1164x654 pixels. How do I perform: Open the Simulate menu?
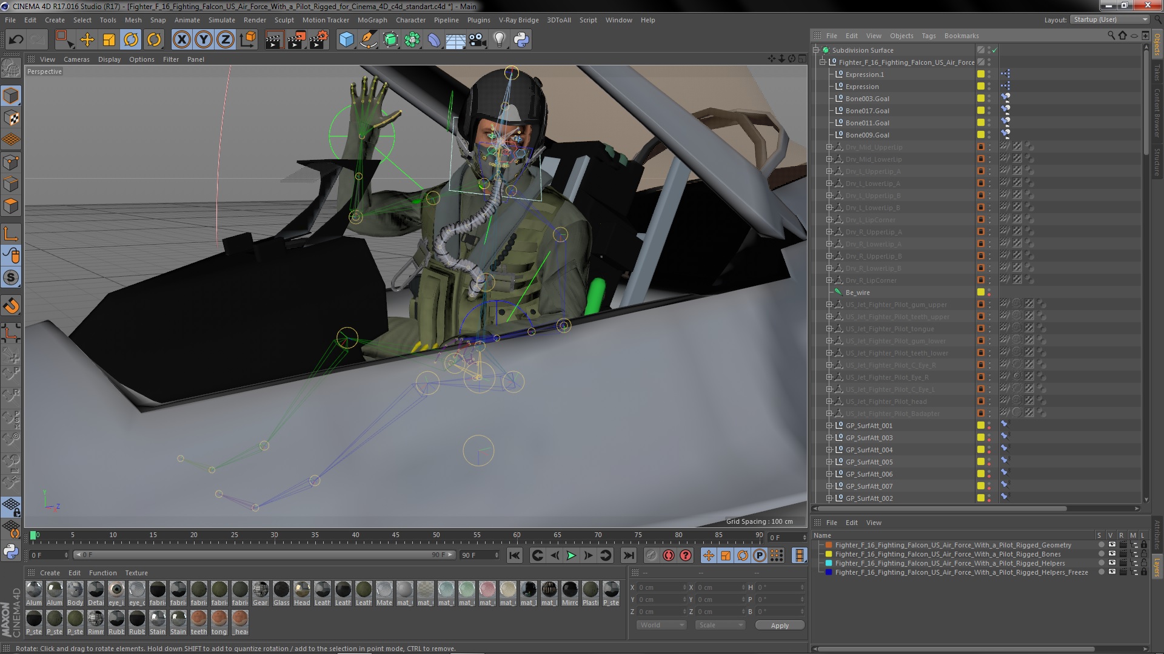click(222, 20)
